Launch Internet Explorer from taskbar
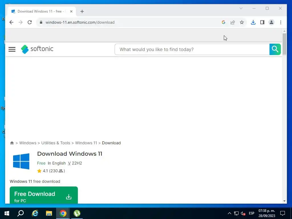This screenshot has width=292, height=219. [35, 213]
